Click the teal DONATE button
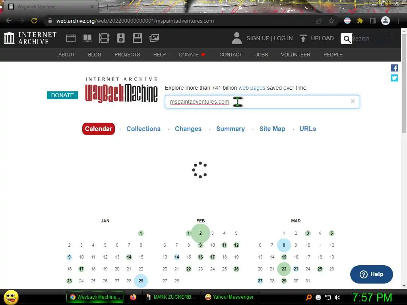Screen dimensions: 407x305 pos(62,95)
